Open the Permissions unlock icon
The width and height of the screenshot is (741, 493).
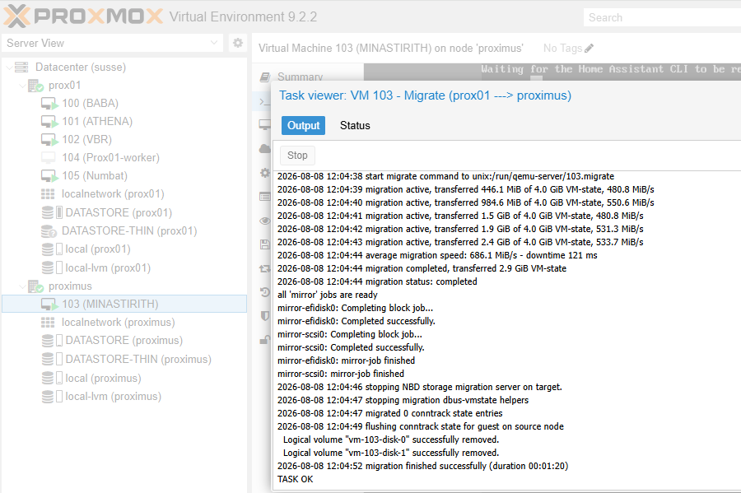[x=264, y=340]
